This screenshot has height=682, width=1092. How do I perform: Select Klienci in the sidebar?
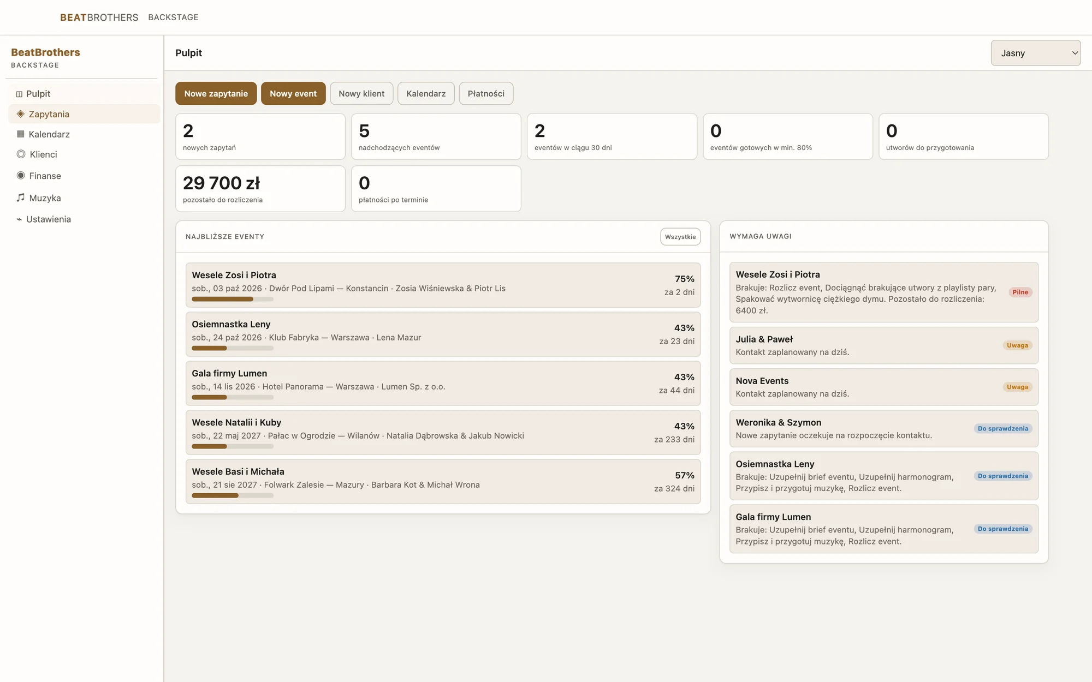coord(84,154)
